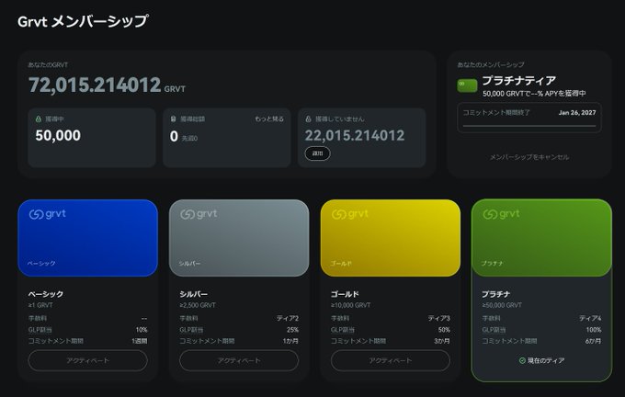Click the unlock icon above 22,015.214012
This screenshot has width=625, height=397.
[308, 119]
